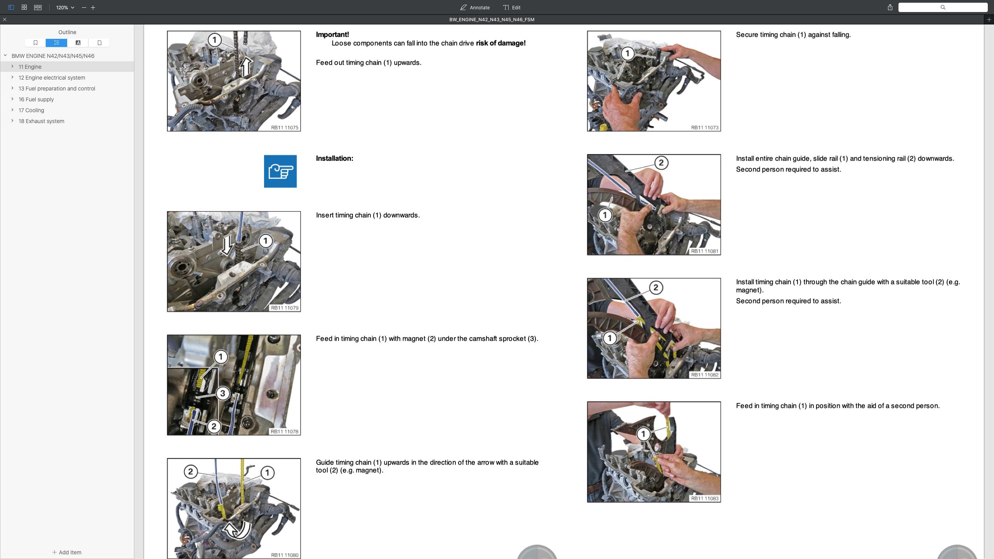This screenshot has width=994, height=559.
Task: Click Add Item at sidebar bottom
Action: 67,552
